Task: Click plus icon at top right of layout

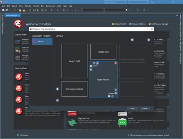Action: tap(149, 40)
